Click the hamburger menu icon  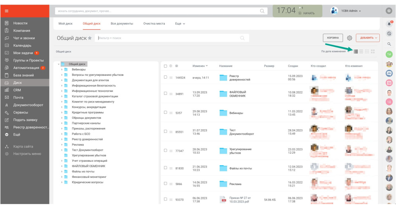point(7,11)
